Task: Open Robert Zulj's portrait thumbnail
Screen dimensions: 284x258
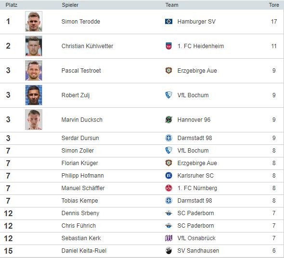Action: click(x=34, y=95)
